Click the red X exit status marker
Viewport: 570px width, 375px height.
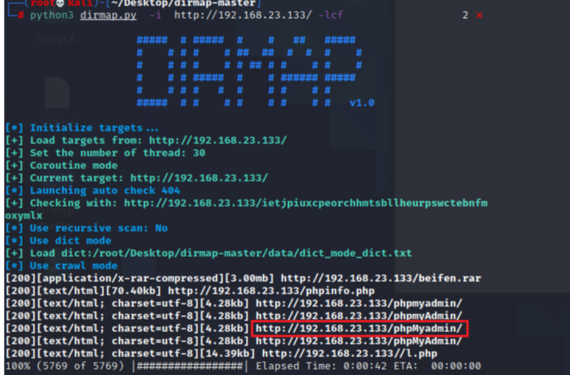pyautogui.click(x=479, y=15)
